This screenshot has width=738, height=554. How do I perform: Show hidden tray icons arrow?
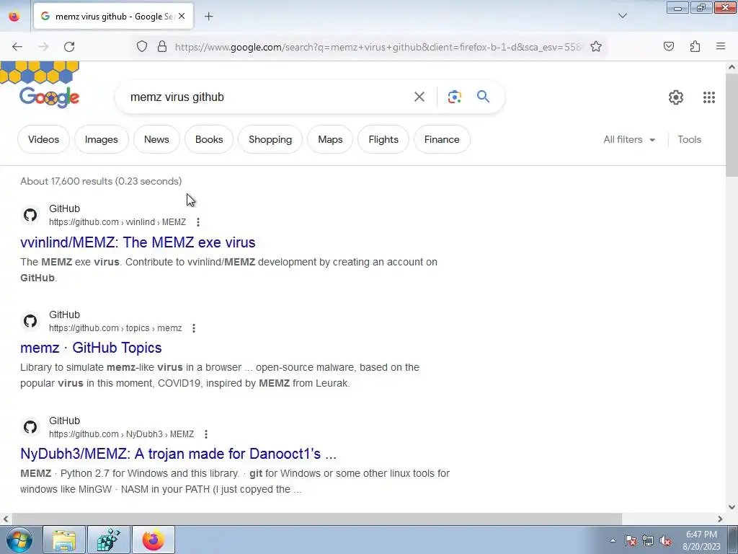pyautogui.click(x=613, y=540)
